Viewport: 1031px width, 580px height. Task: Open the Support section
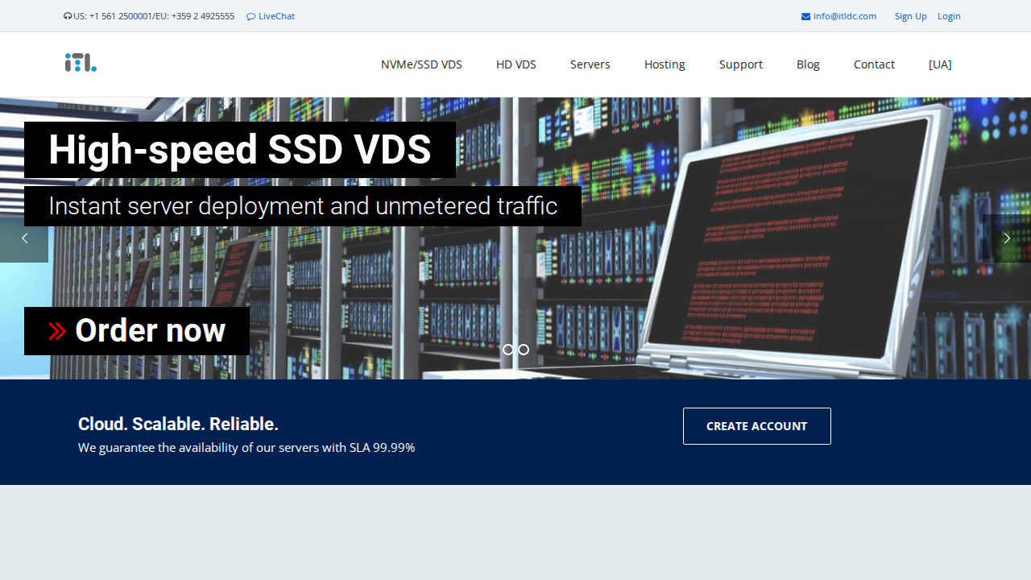point(741,64)
